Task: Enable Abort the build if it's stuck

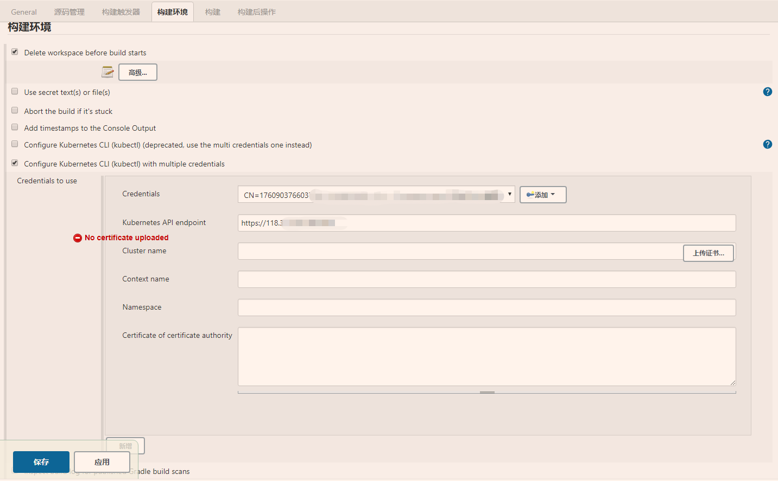Action: point(14,111)
